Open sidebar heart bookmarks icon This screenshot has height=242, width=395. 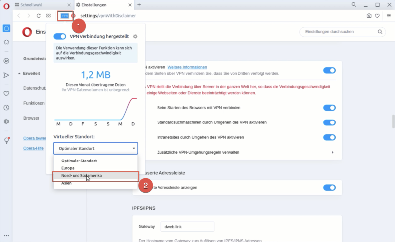[6, 93]
